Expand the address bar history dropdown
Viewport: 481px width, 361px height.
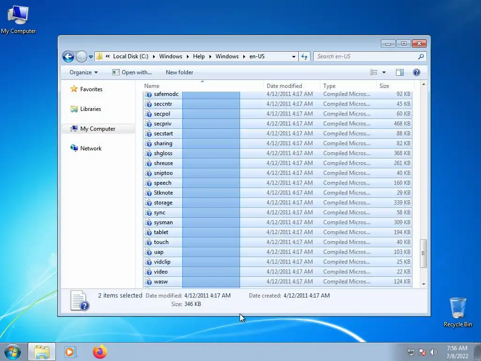point(294,56)
